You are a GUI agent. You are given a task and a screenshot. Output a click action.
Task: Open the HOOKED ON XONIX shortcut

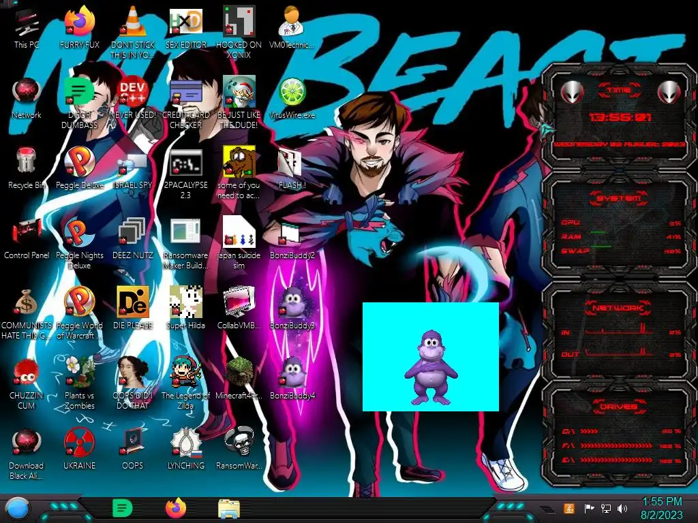239,32
